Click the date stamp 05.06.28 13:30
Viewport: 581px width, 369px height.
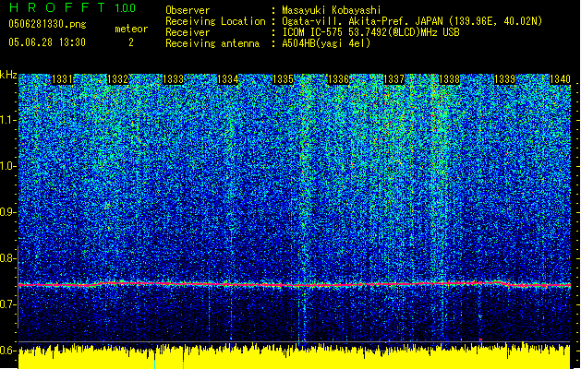pyautogui.click(x=47, y=42)
